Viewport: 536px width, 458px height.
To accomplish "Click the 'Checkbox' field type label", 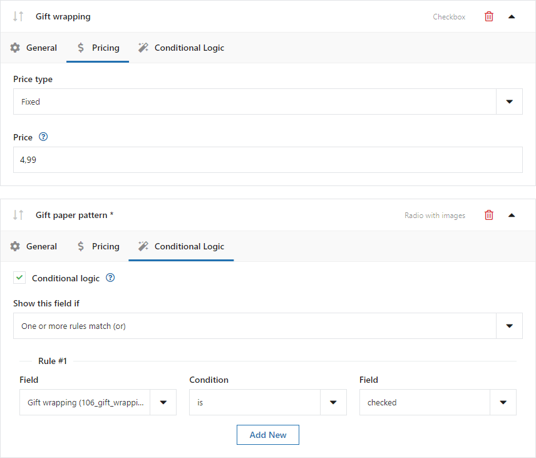I will 449,17.
